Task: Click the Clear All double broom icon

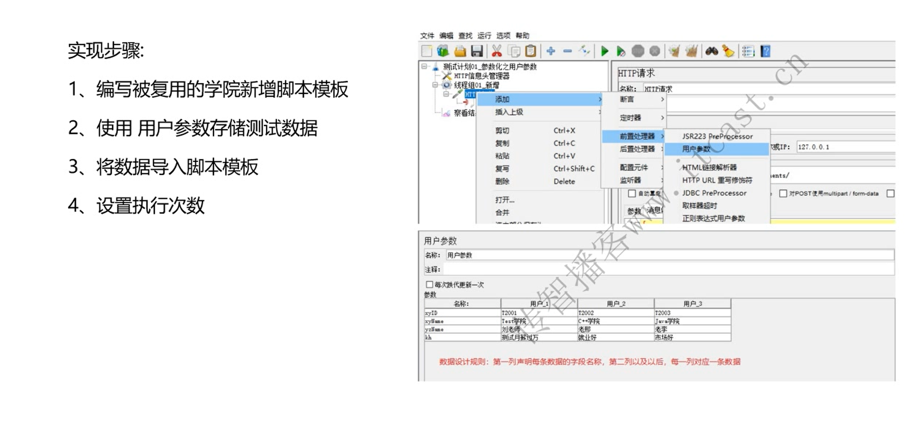Action: 691,51
